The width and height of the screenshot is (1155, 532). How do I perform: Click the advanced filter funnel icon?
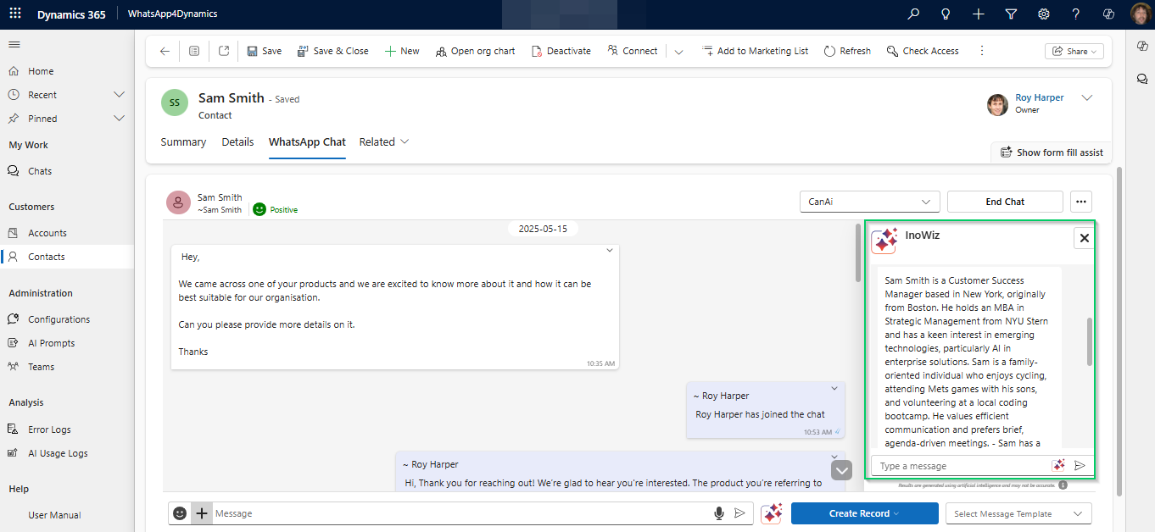[x=1011, y=14]
